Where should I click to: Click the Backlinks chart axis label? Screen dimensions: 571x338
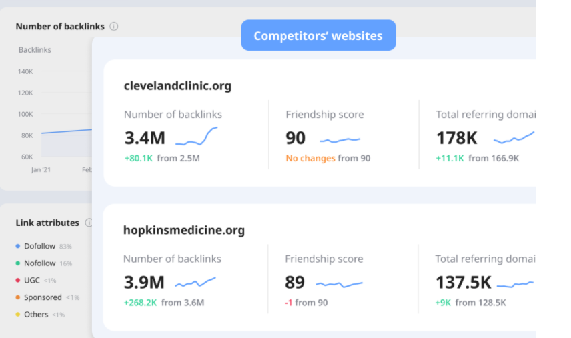pos(35,50)
